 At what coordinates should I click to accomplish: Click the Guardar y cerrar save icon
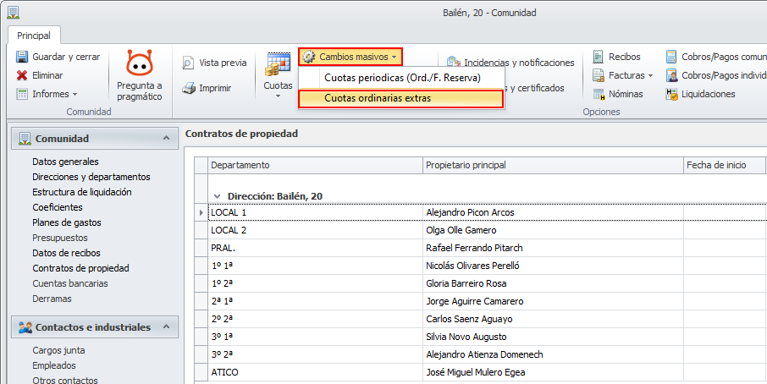[x=22, y=57]
